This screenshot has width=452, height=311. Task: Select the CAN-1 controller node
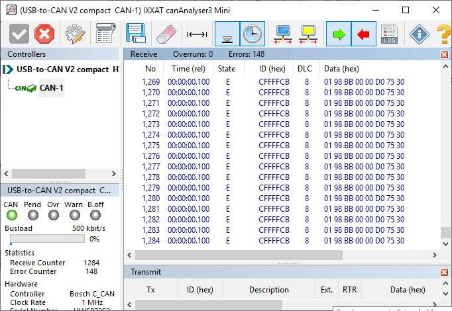[51, 88]
